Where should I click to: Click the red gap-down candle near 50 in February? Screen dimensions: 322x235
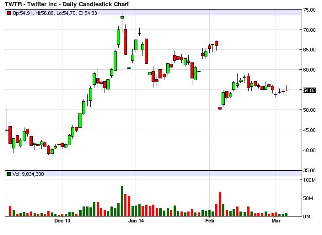click(x=220, y=108)
